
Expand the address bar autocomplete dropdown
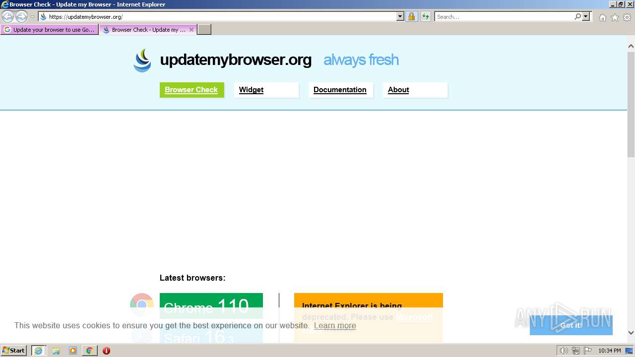400,16
